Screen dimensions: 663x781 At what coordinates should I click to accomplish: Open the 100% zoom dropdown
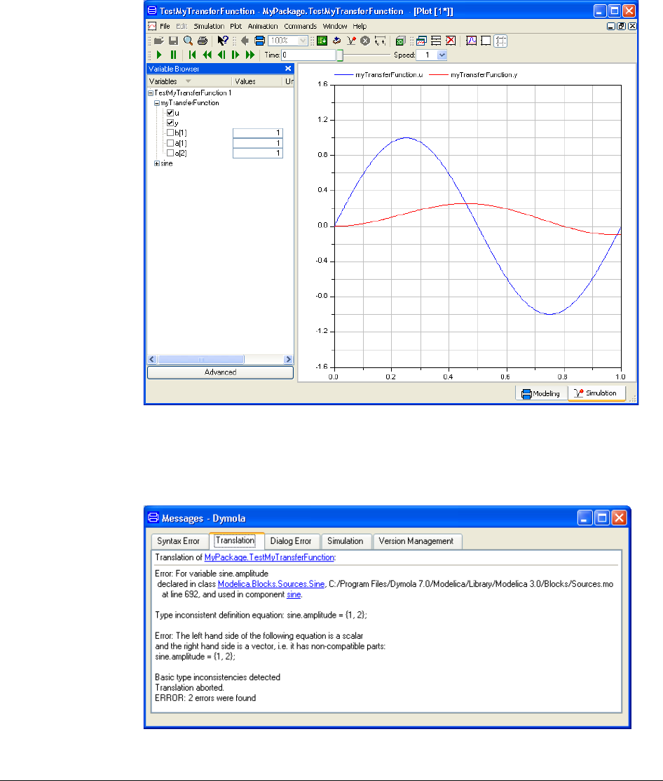pyautogui.click(x=303, y=41)
